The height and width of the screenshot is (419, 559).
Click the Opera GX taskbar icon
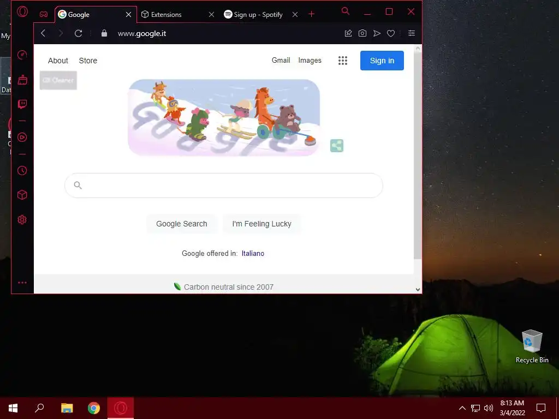pyautogui.click(x=121, y=408)
